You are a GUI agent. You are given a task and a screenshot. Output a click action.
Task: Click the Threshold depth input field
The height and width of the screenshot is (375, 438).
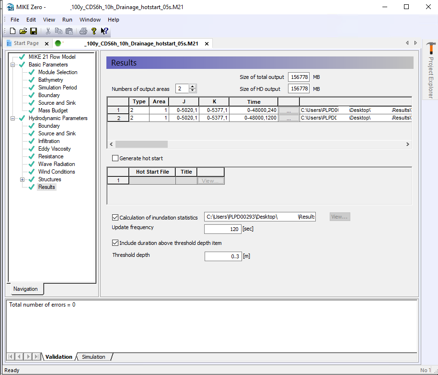click(222, 256)
